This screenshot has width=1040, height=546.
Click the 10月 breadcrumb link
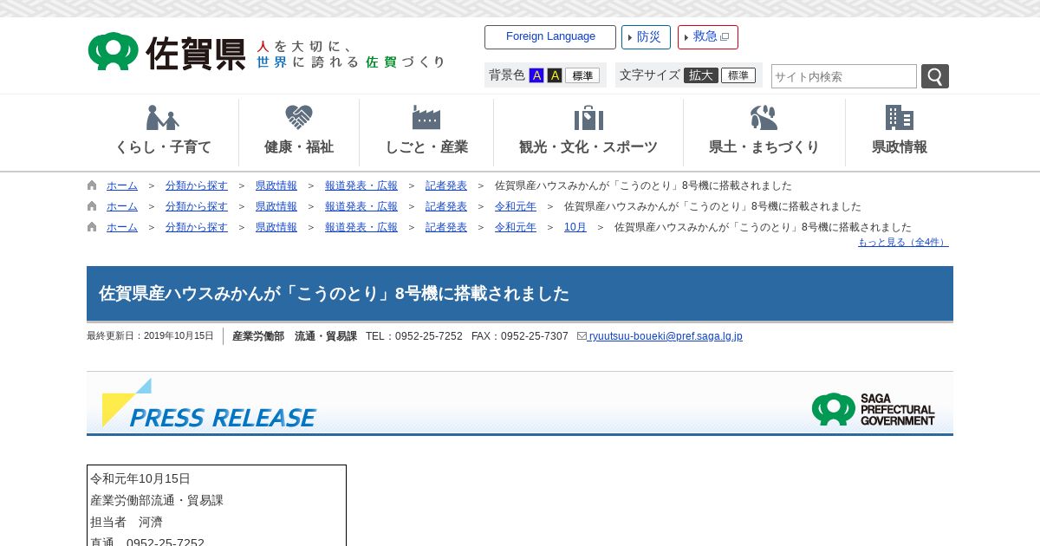point(575,227)
